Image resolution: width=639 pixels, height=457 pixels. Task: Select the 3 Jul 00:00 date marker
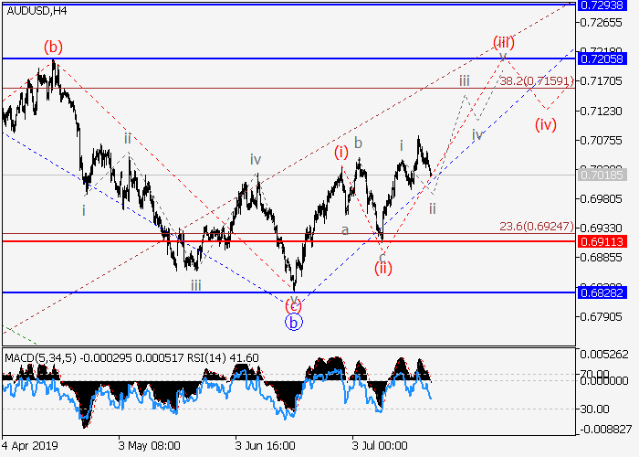pyautogui.click(x=382, y=447)
